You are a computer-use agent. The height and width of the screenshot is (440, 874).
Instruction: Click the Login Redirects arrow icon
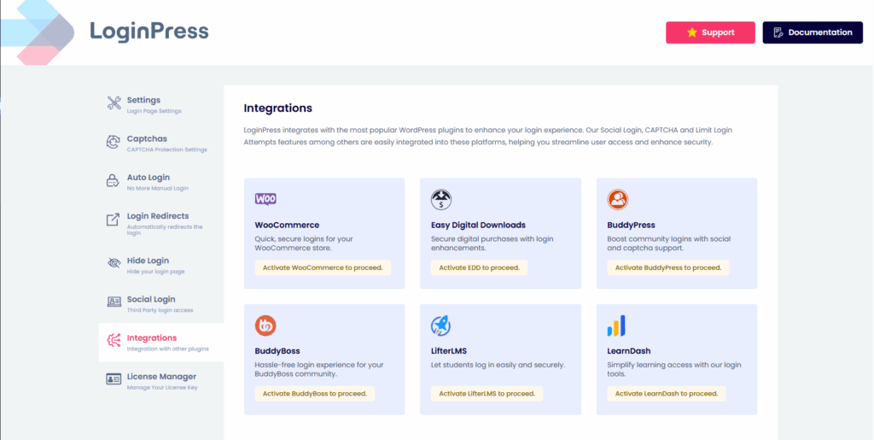(x=114, y=220)
